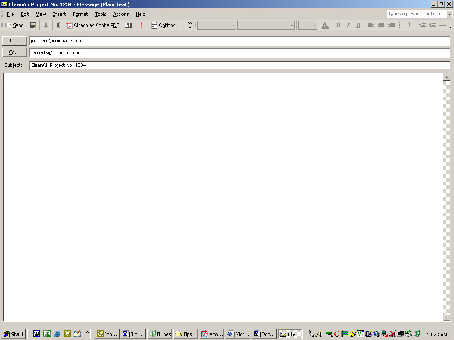Apply bulleted list

click(402, 25)
